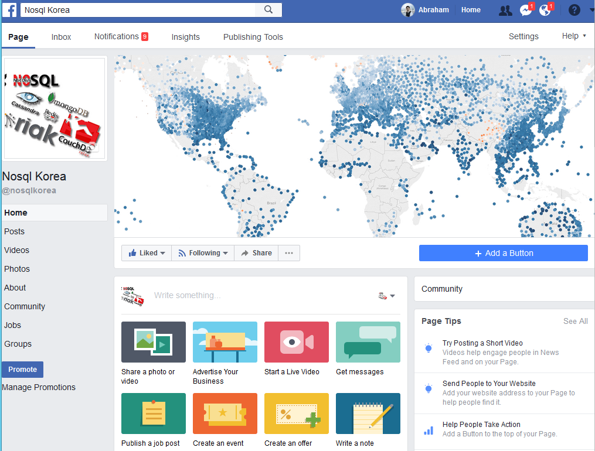Click the Create an offer tile
The height and width of the screenshot is (451, 595).
(297, 420)
